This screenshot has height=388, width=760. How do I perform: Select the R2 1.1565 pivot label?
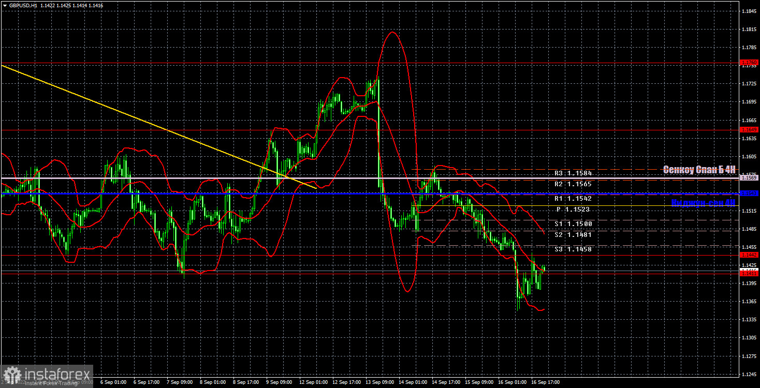click(573, 184)
